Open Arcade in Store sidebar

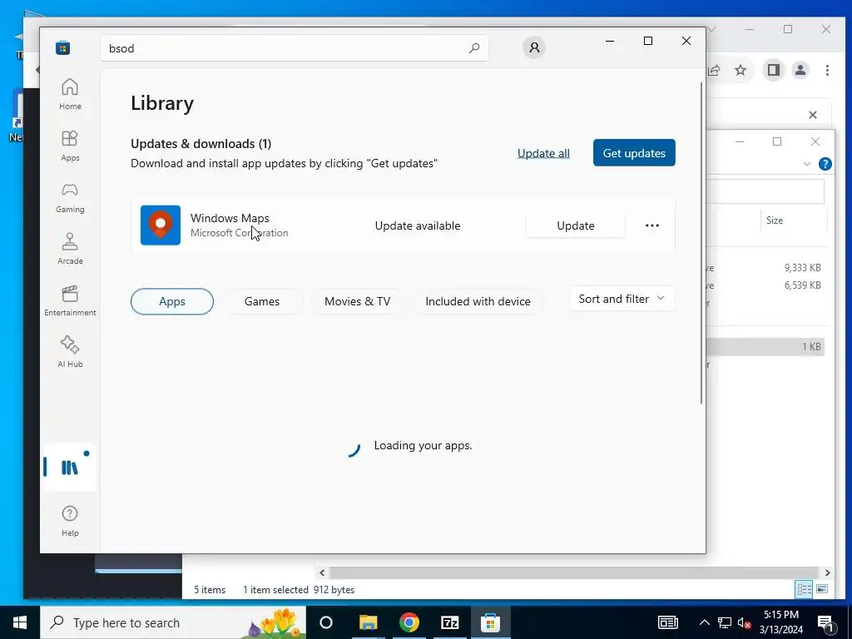pos(70,249)
